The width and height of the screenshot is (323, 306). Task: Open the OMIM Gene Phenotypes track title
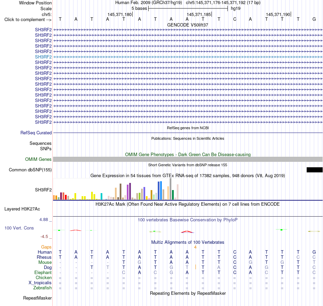(188, 155)
